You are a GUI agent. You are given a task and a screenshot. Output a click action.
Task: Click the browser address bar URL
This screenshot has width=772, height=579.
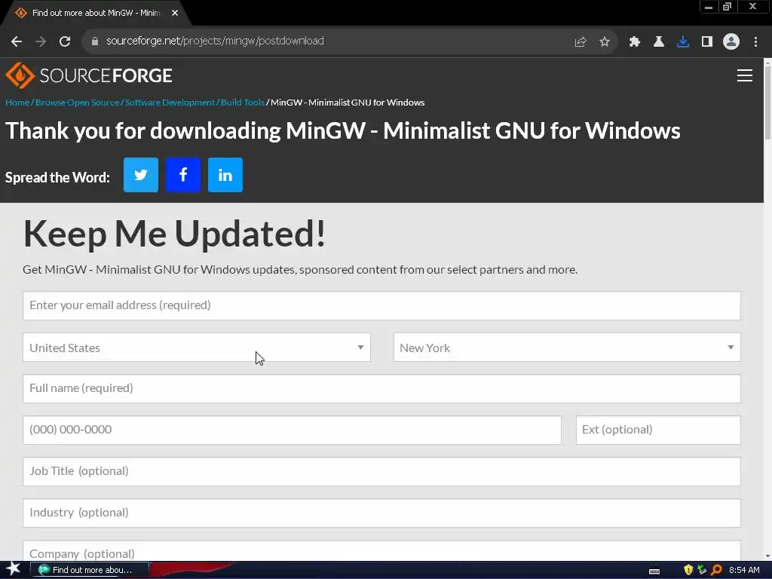pyautogui.click(x=215, y=41)
